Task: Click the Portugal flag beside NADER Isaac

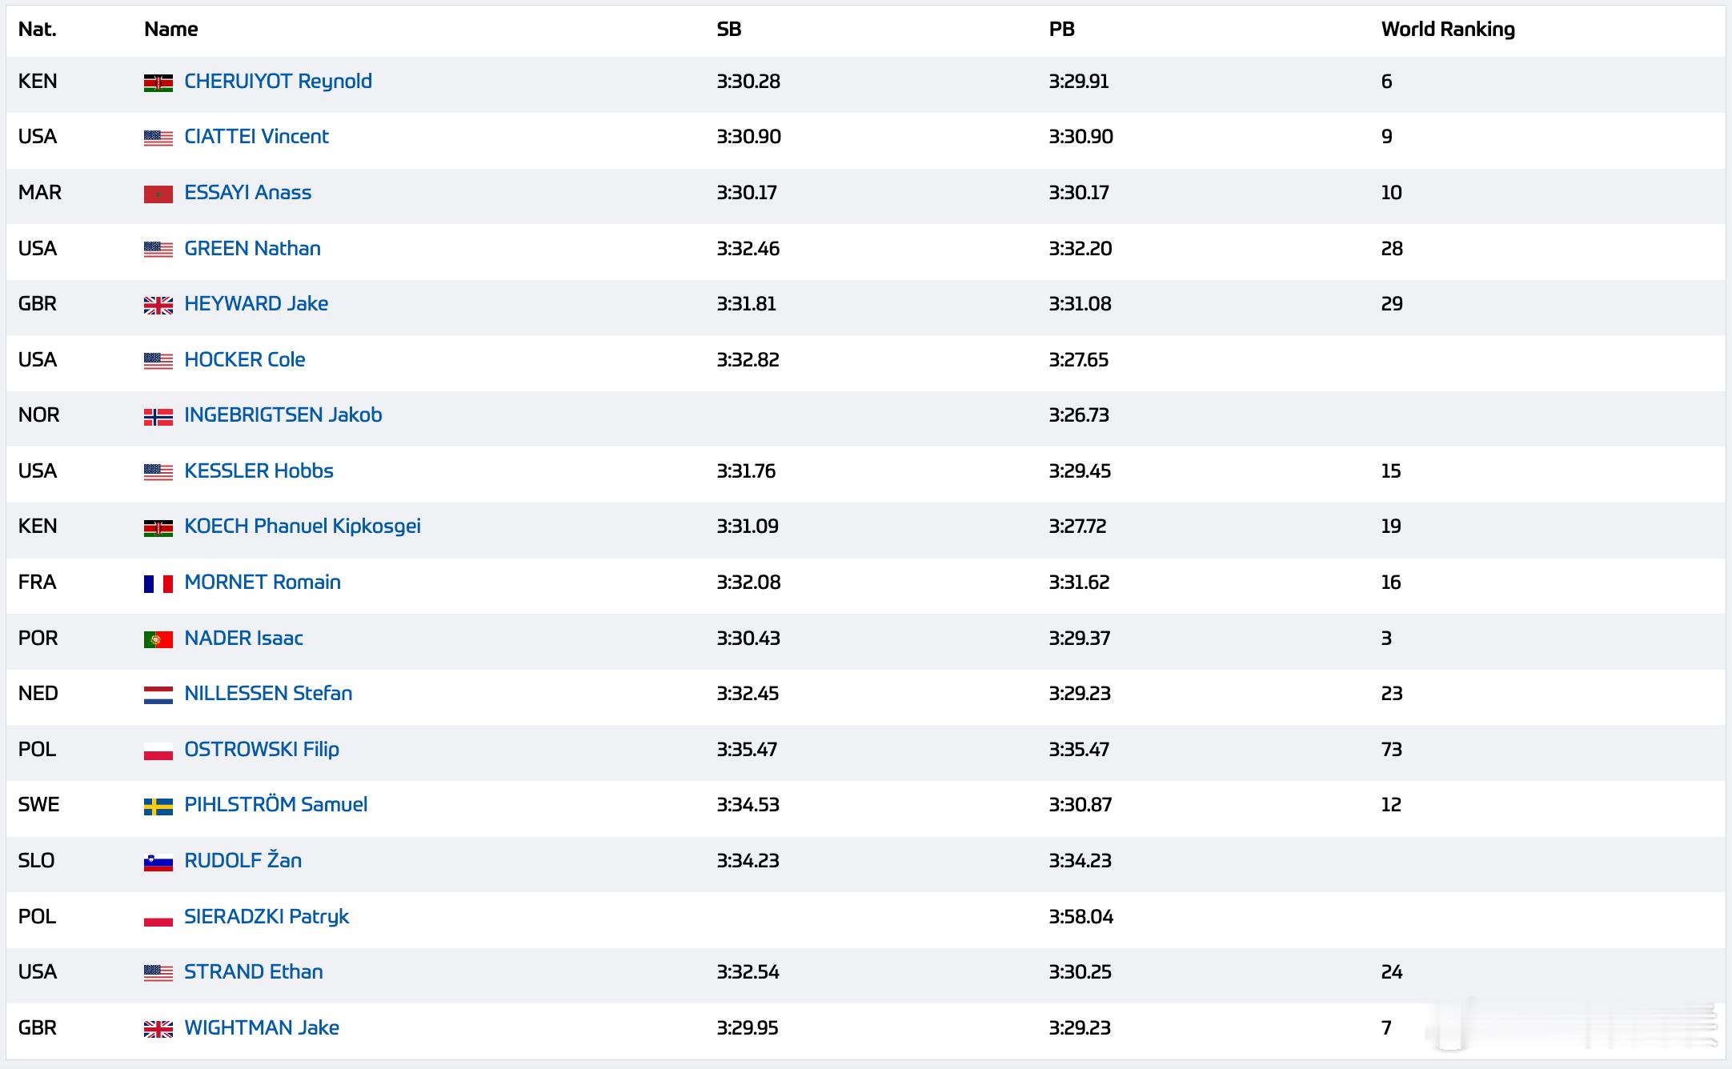Action: point(158,639)
